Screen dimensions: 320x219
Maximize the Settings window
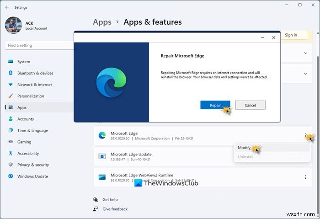(x=300, y=5)
